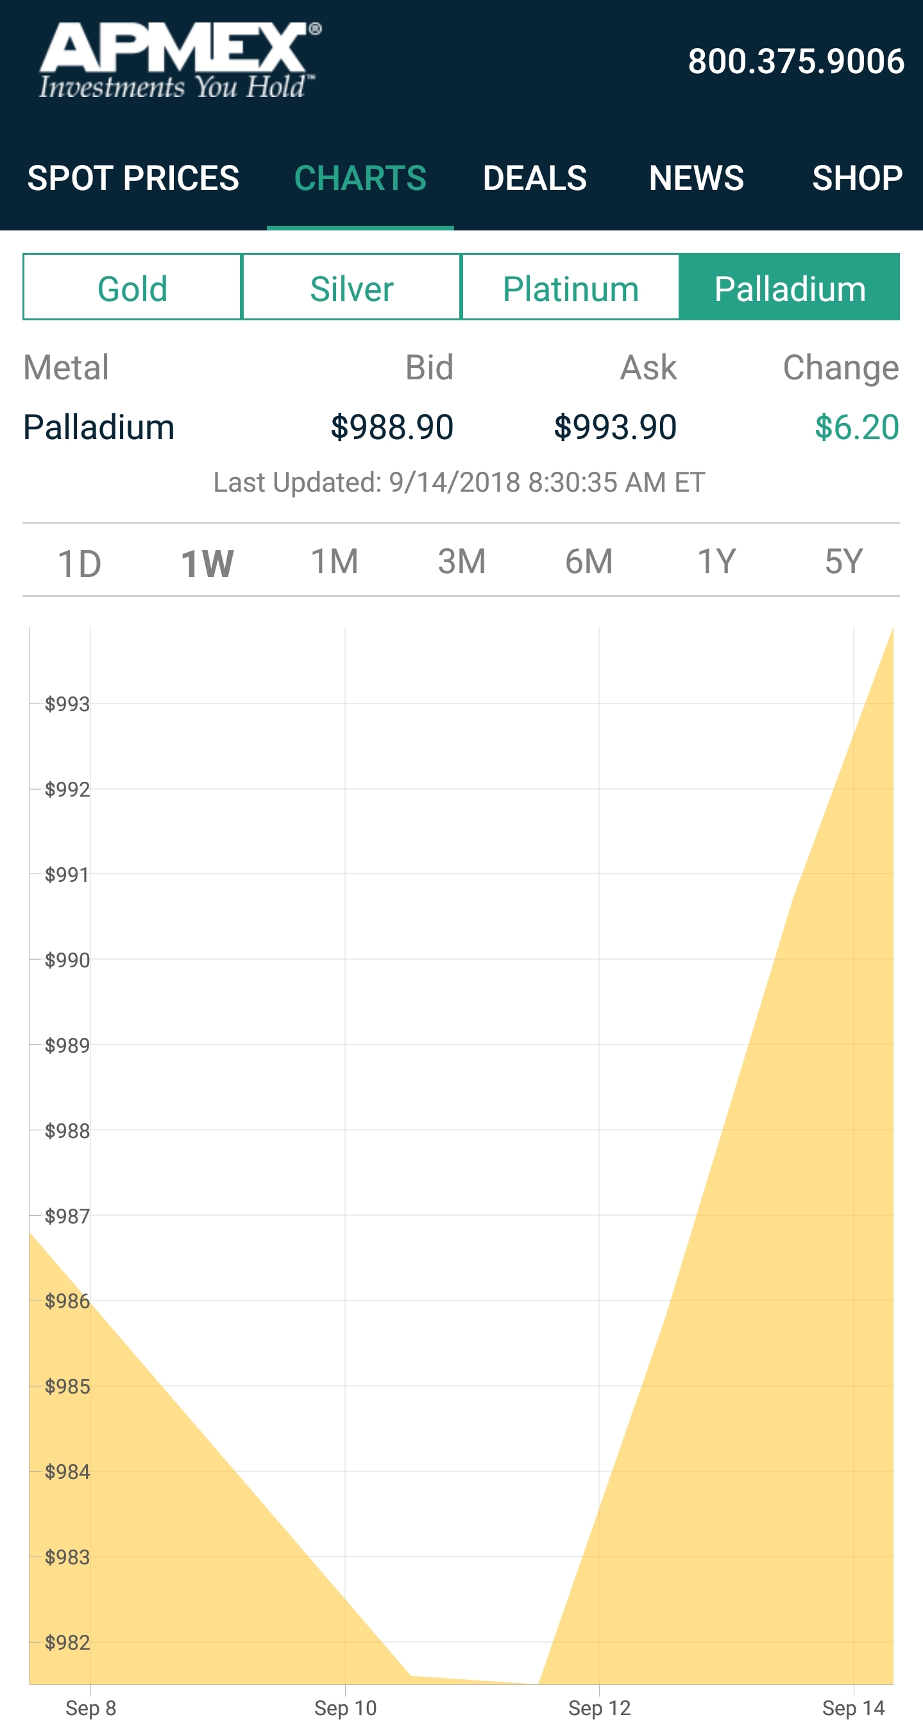Show the 1D chart range
Image resolution: width=923 pixels, height=1728 pixels.
tap(79, 562)
